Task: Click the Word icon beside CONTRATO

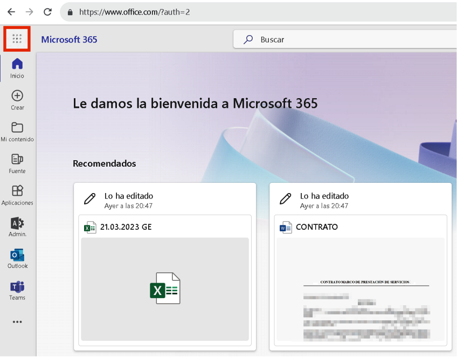Action: pyautogui.click(x=286, y=228)
